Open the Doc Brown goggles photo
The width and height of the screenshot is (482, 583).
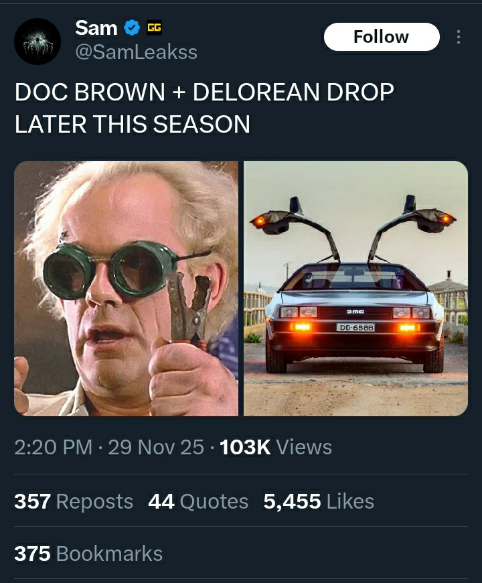pyautogui.click(x=127, y=288)
